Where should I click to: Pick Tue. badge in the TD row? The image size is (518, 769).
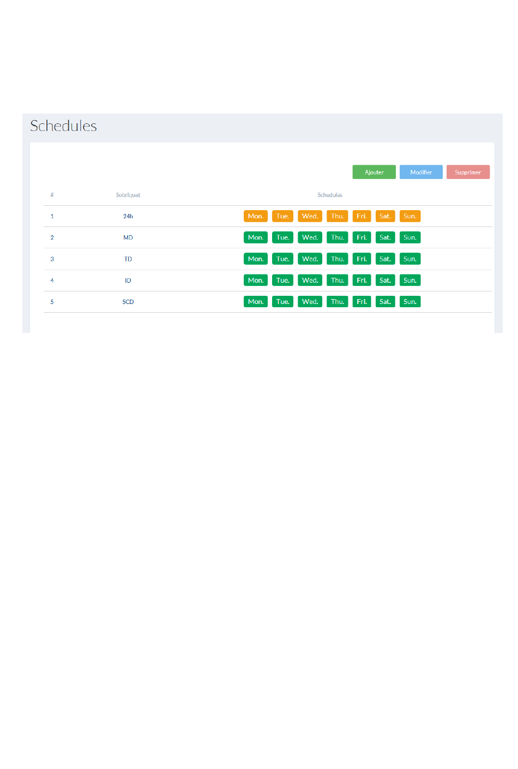tap(282, 259)
